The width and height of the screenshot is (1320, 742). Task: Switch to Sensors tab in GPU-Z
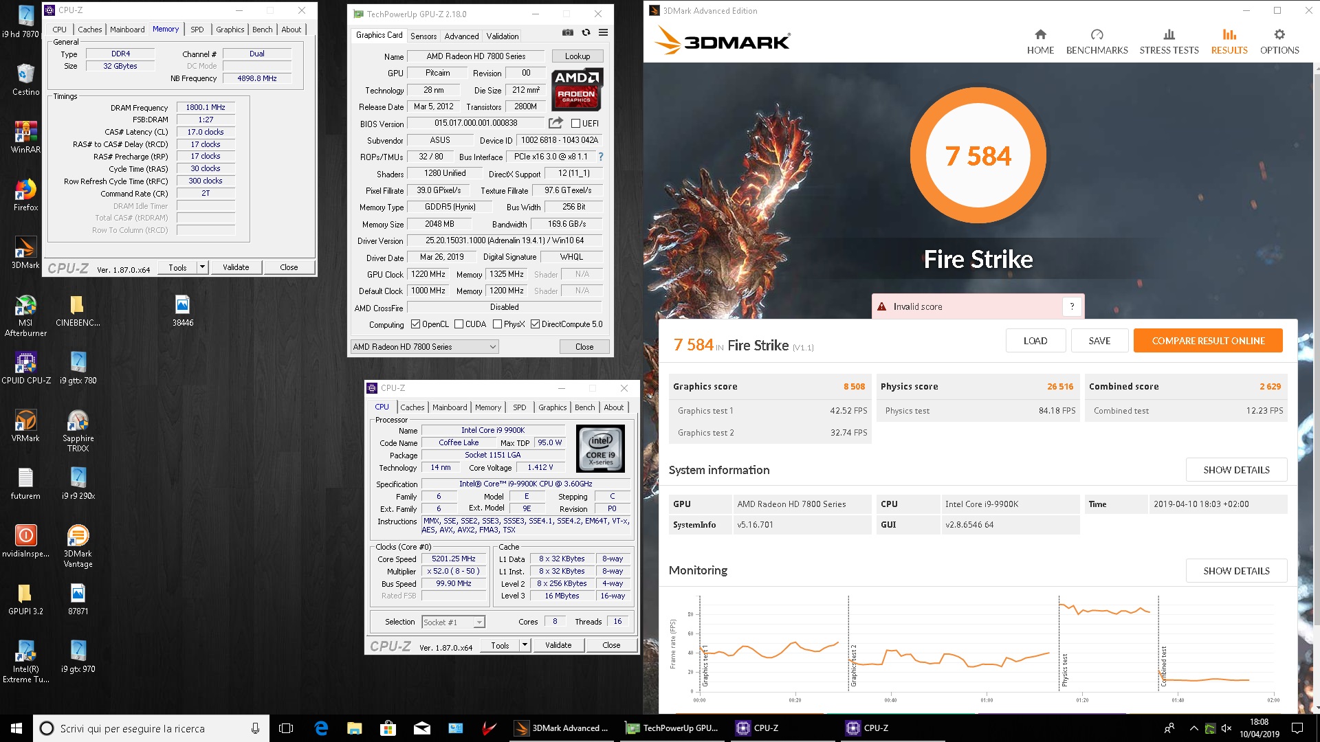[423, 36]
